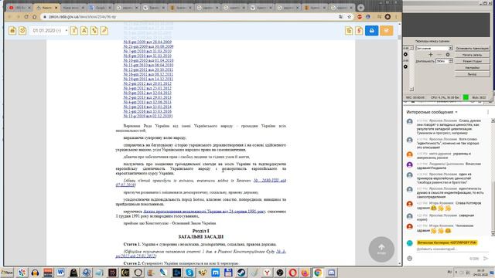Viewport: 495px width, 278px height.
Task: Click the OBS start recording button
Action: (473, 55)
